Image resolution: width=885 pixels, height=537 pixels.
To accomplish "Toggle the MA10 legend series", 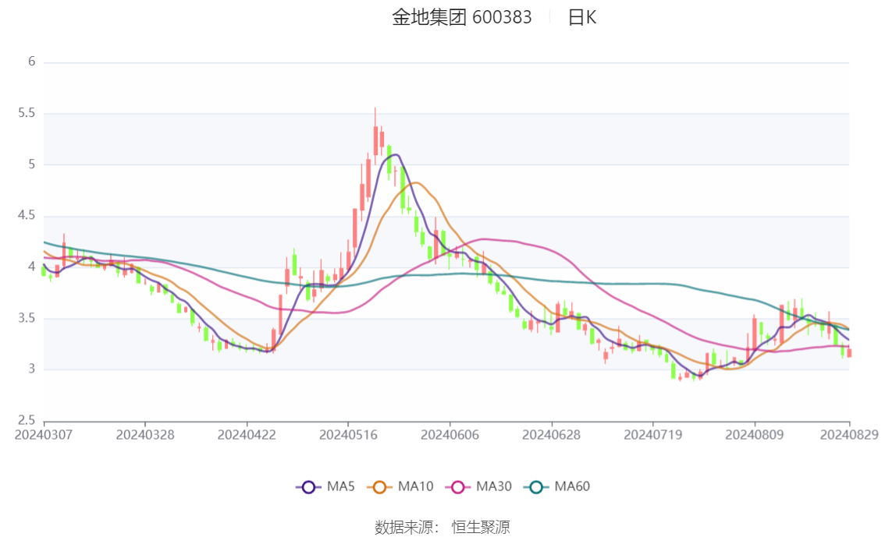I will pos(400,487).
